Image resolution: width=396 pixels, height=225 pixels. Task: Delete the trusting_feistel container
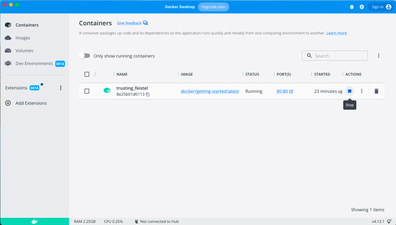[x=376, y=91]
